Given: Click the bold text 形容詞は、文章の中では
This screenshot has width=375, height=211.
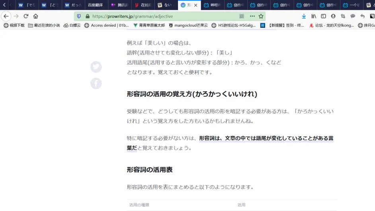Looking at the screenshot, I should click(x=230, y=143).
